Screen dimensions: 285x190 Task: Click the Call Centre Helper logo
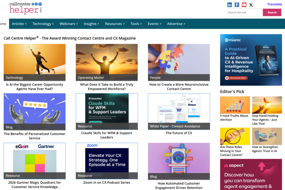[x=26, y=8]
